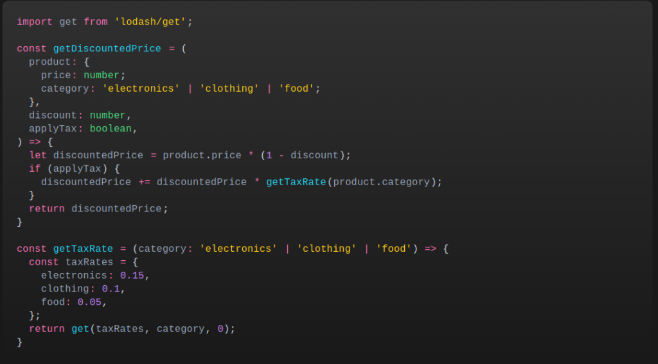This screenshot has width=658, height=364.
Task: Click the getTaxRate function declaration name
Action: (x=83, y=249)
